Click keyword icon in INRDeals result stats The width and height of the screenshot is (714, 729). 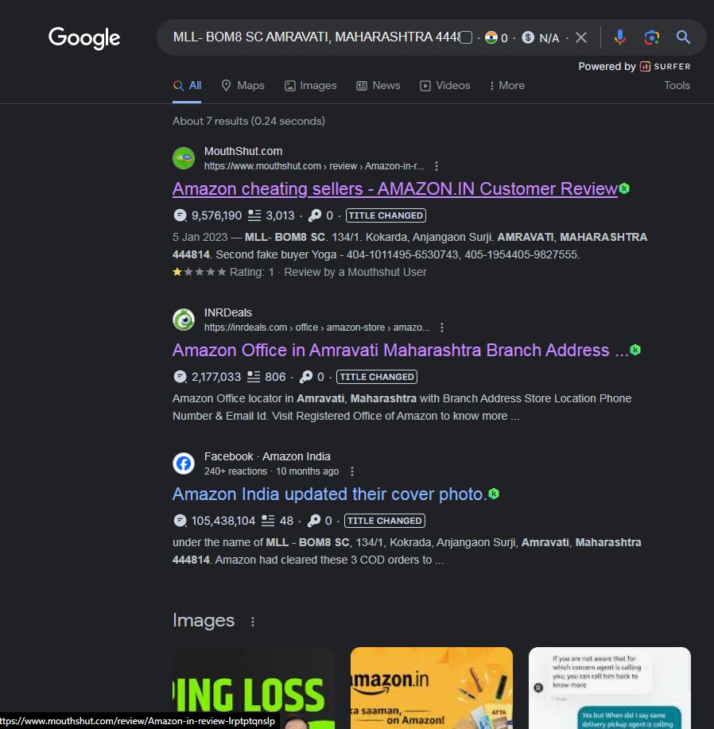click(306, 377)
